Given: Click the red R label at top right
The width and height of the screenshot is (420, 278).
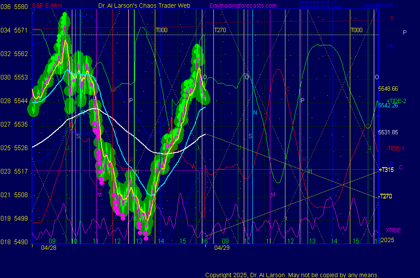Looking at the screenshot, I should [x=392, y=19].
